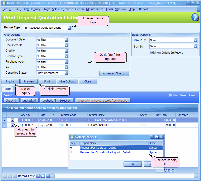Click Clear all unchecked records button
This screenshot has width=201, height=181.
tap(103, 101)
